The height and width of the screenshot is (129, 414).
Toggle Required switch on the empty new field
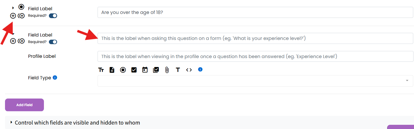[53, 42]
